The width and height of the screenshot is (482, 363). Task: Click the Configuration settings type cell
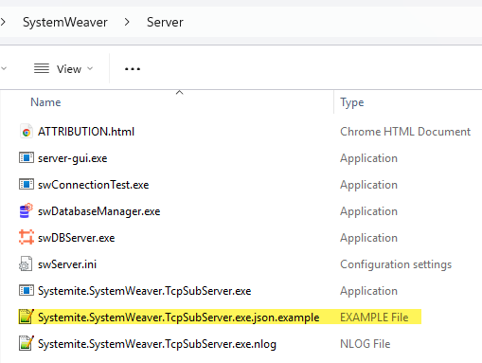tap(396, 264)
